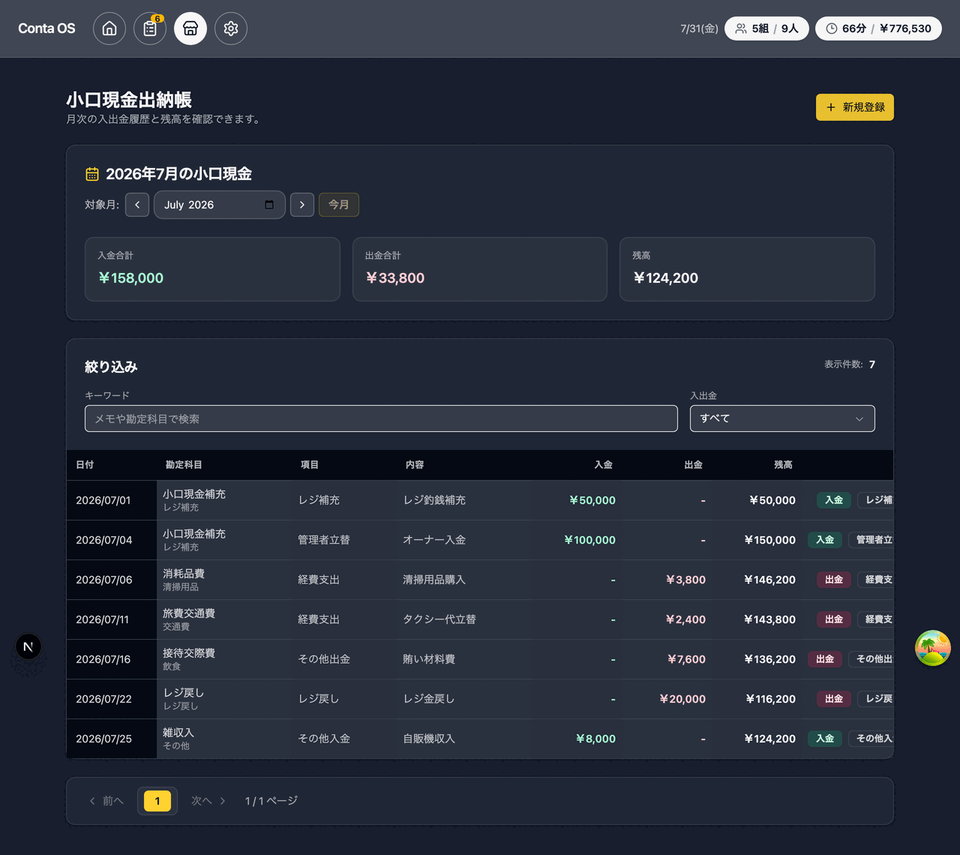Select the 2026/07/25 date cell
Screen dimensions: 960x855
pyautogui.click(x=112, y=739)
